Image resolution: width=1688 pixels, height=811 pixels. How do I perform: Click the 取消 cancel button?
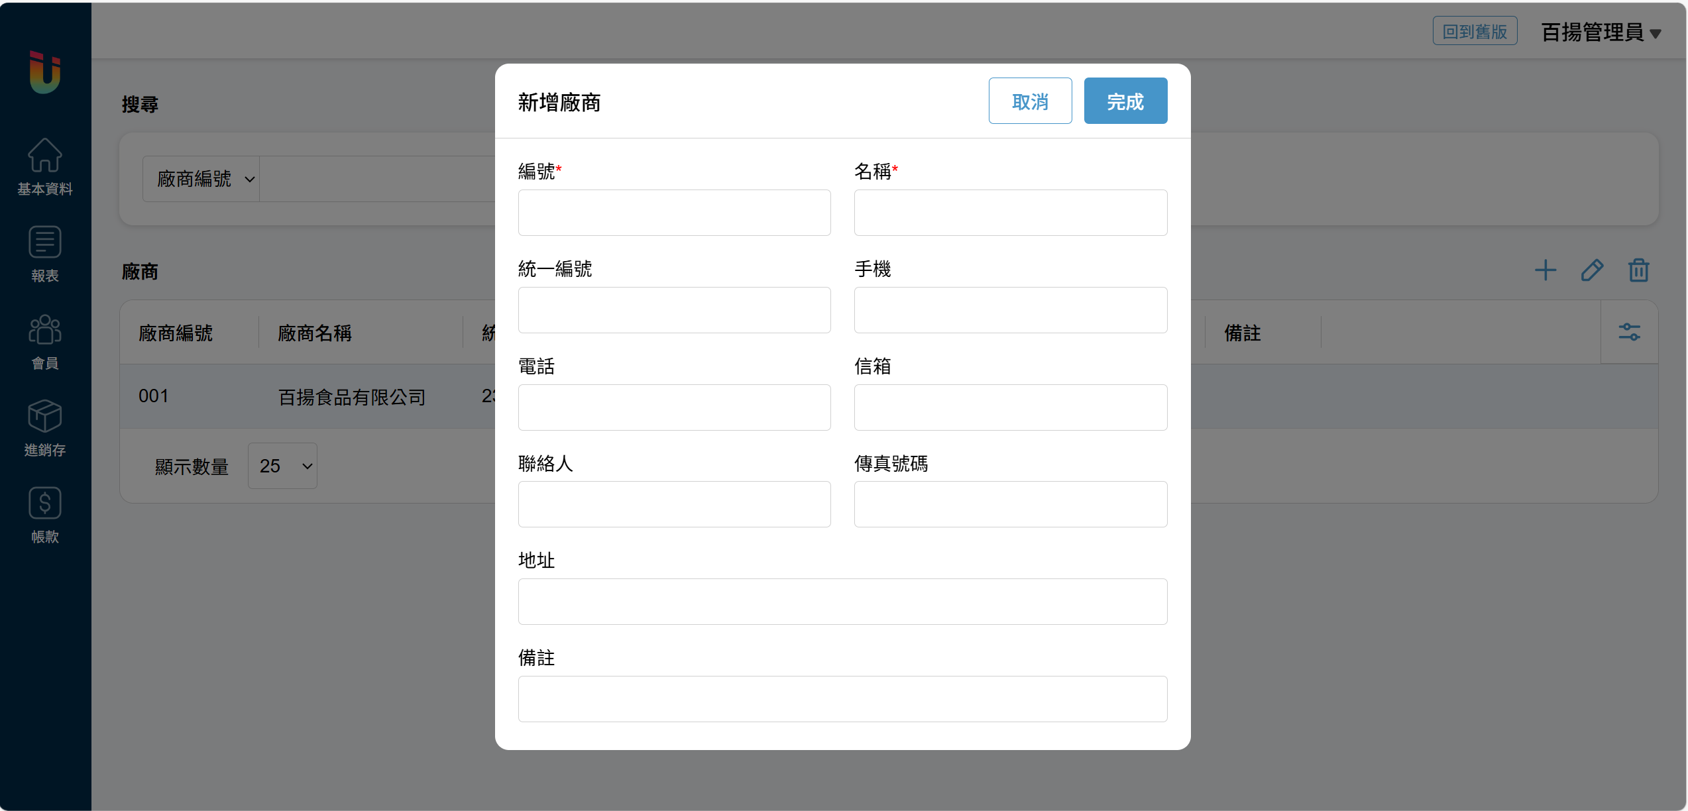tap(1030, 101)
